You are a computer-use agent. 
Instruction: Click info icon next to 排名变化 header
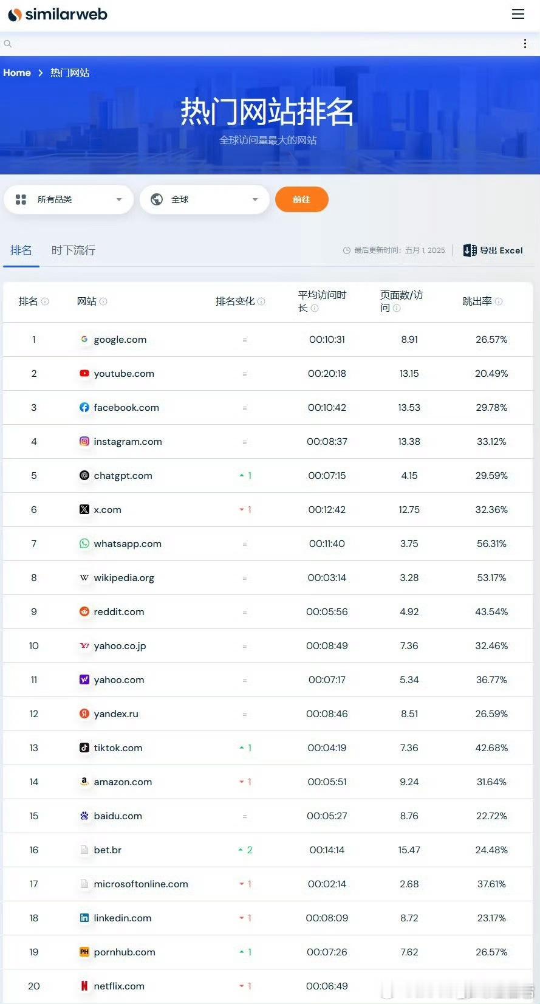261,301
